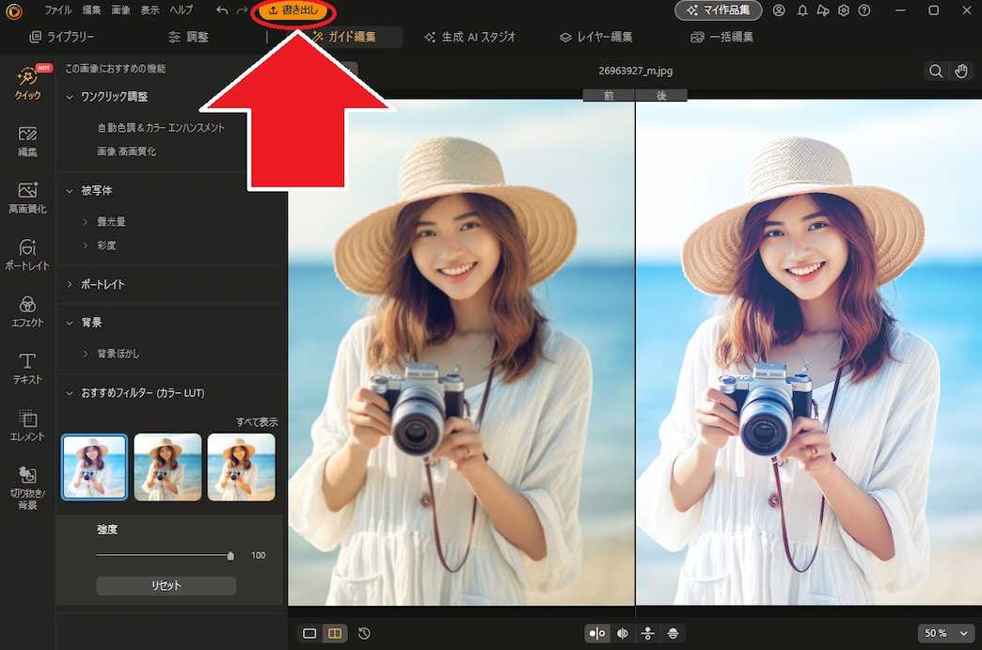Show the 前 (before) view of the image
This screenshot has height=650, width=982.
[x=609, y=94]
